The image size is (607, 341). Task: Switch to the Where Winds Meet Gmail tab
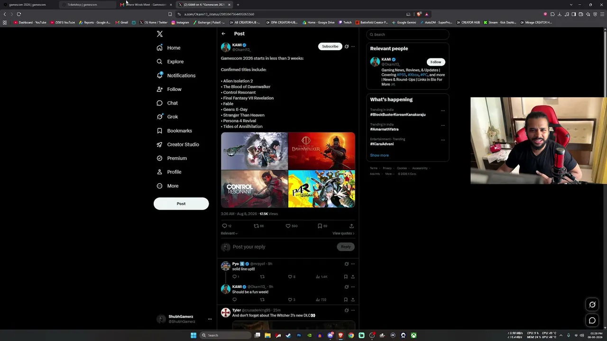click(146, 5)
